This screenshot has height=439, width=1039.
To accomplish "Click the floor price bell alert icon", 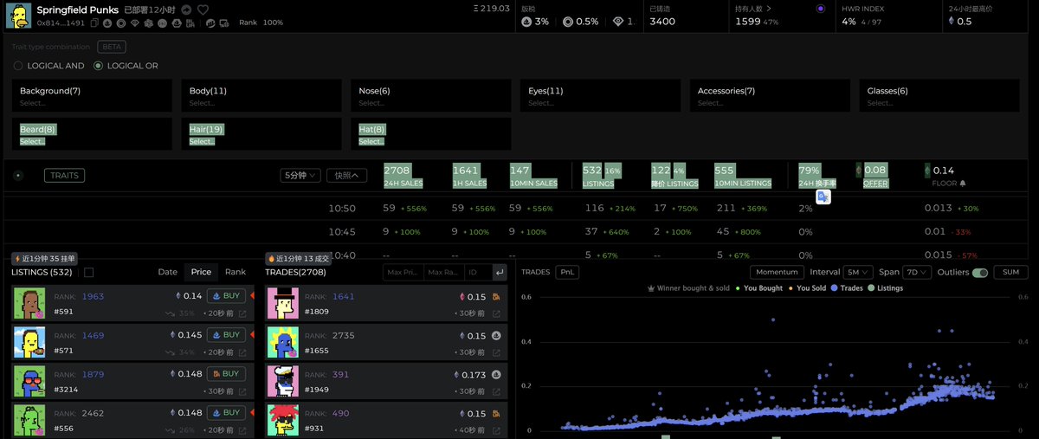I will tap(963, 184).
